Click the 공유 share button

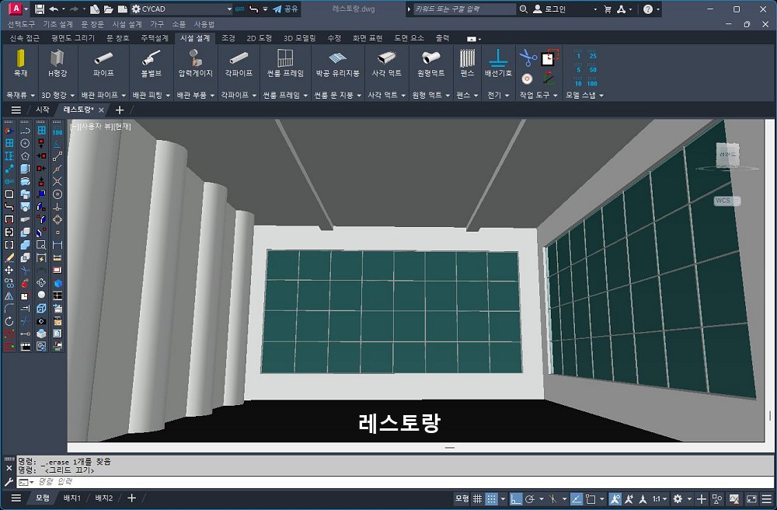pyautogui.click(x=285, y=9)
